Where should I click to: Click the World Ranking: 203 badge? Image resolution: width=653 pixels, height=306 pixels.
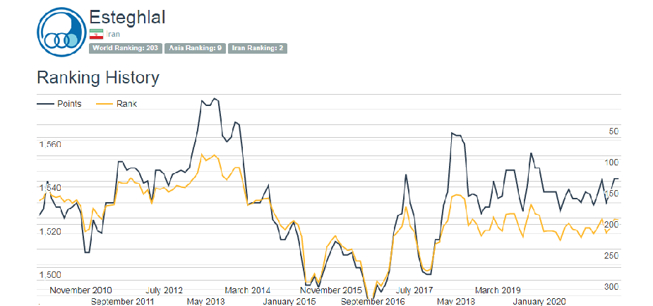click(126, 48)
